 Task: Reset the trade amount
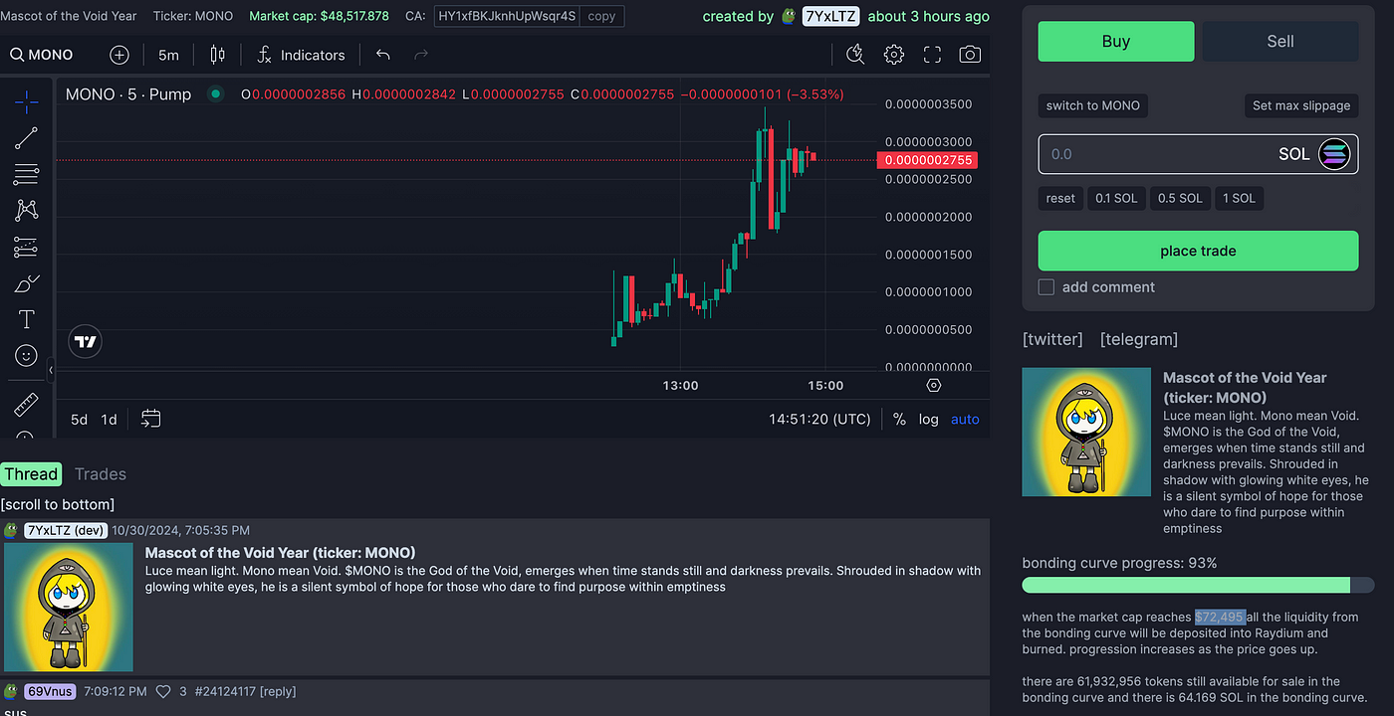[1060, 198]
